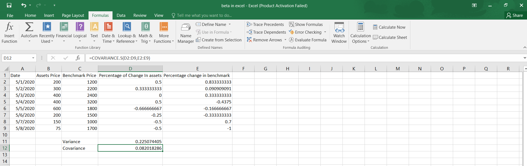The image size is (527, 166).
Task: Open the Financial functions icon
Action: tap(64, 27)
